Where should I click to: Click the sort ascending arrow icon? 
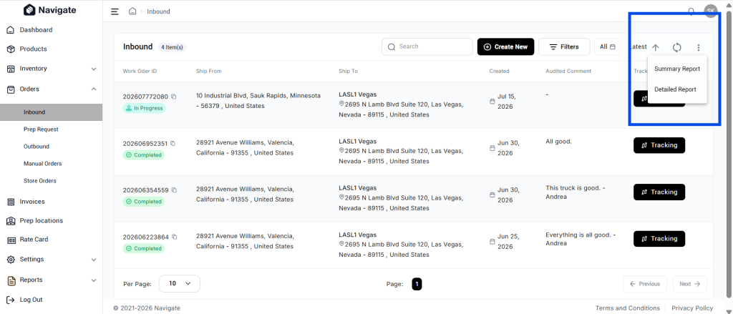pyautogui.click(x=656, y=47)
